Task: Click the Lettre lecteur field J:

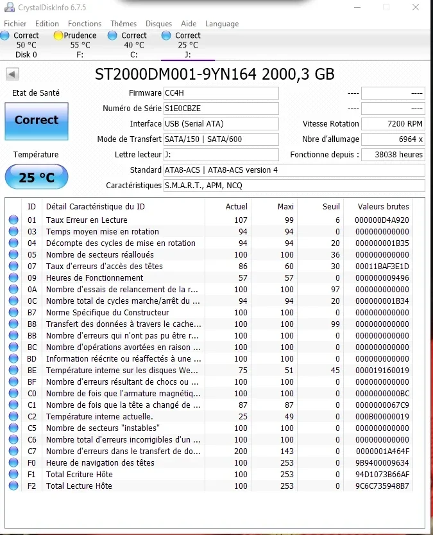Action: (x=221, y=155)
